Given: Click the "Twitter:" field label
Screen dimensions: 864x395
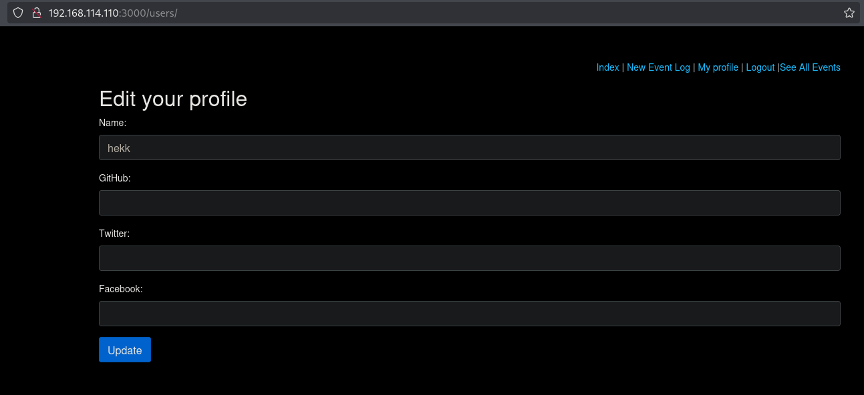Looking at the screenshot, I should pos(114,234).
